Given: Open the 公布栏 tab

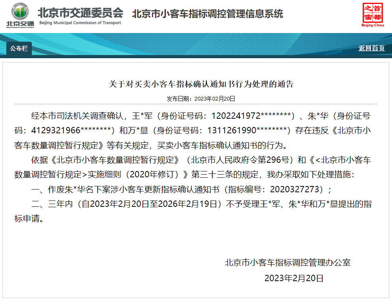Looking at the screenshot, I should (x=19, y=48).
